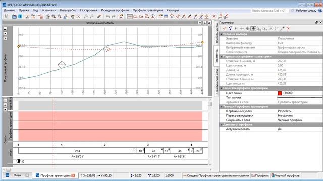
Task: Click the Черный профиль status bar icon
Action: click(273, 175)
